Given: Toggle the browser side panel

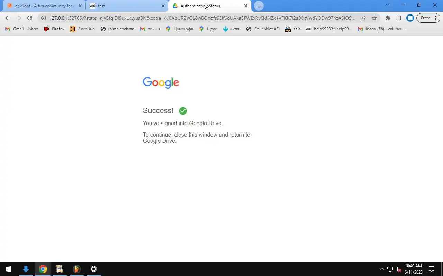Looking at the screenshot, I should (399, 18).
